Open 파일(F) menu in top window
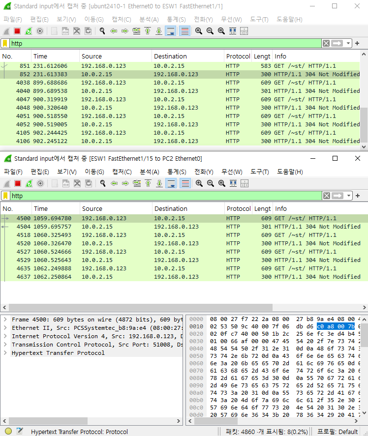 (13, 20)
